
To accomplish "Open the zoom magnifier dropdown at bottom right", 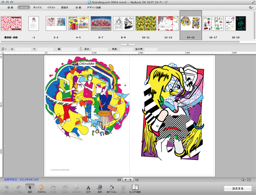I will 243,181.
